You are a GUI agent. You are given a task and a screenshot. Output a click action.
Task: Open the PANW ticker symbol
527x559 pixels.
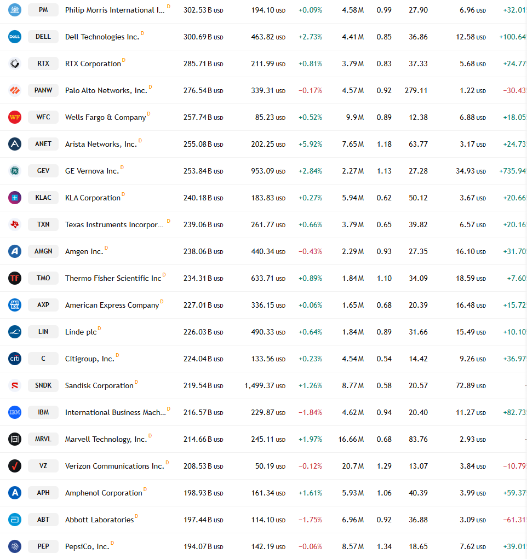(x=43, y=90)
